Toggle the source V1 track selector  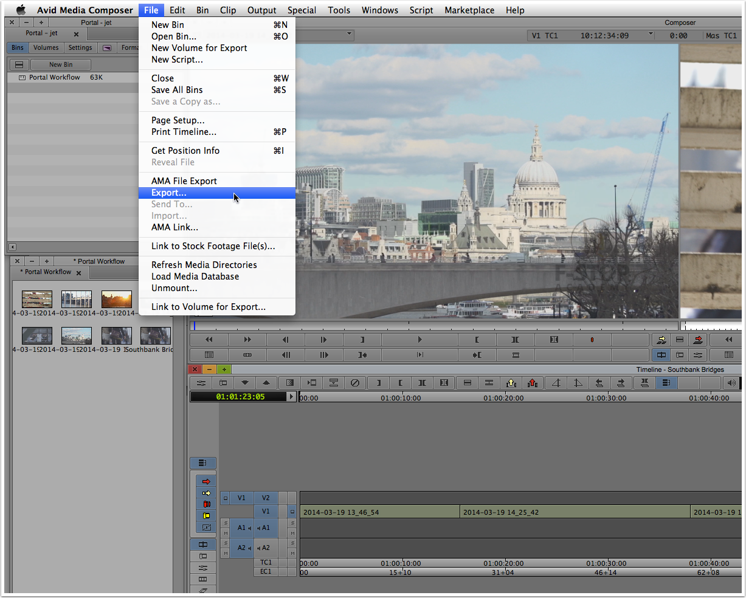pos(241,498)
